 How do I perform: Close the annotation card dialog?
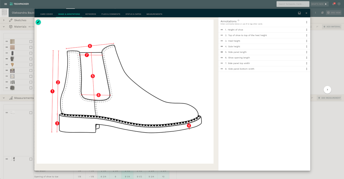306,13
